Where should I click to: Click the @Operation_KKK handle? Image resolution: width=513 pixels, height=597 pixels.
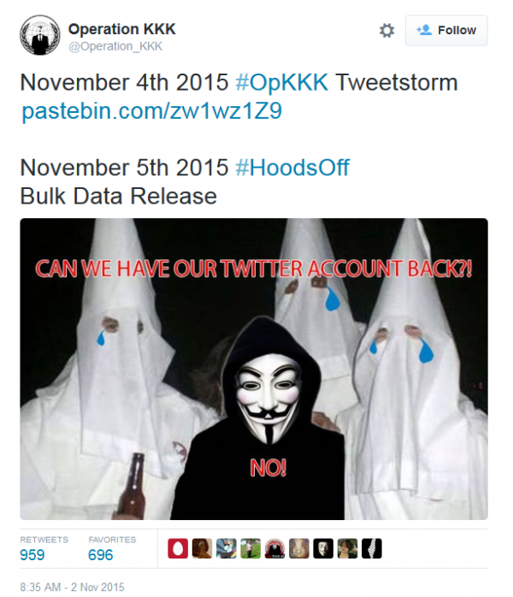[115, 46]
